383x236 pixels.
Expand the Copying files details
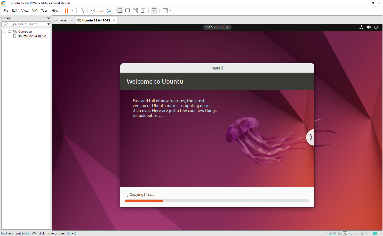coord(127,195)
